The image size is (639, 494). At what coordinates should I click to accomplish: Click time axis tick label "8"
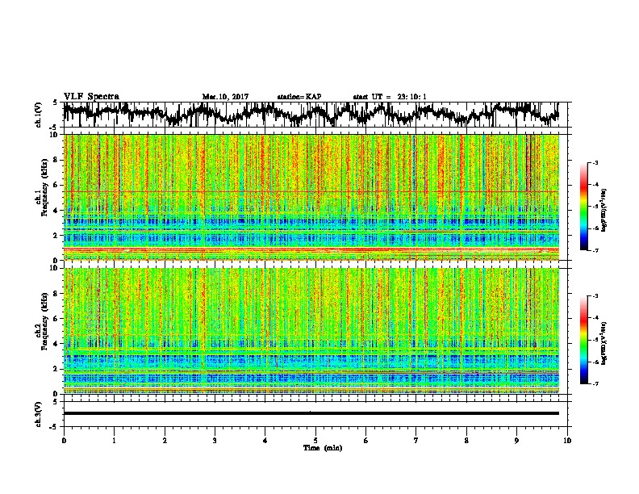click(466, 441)
